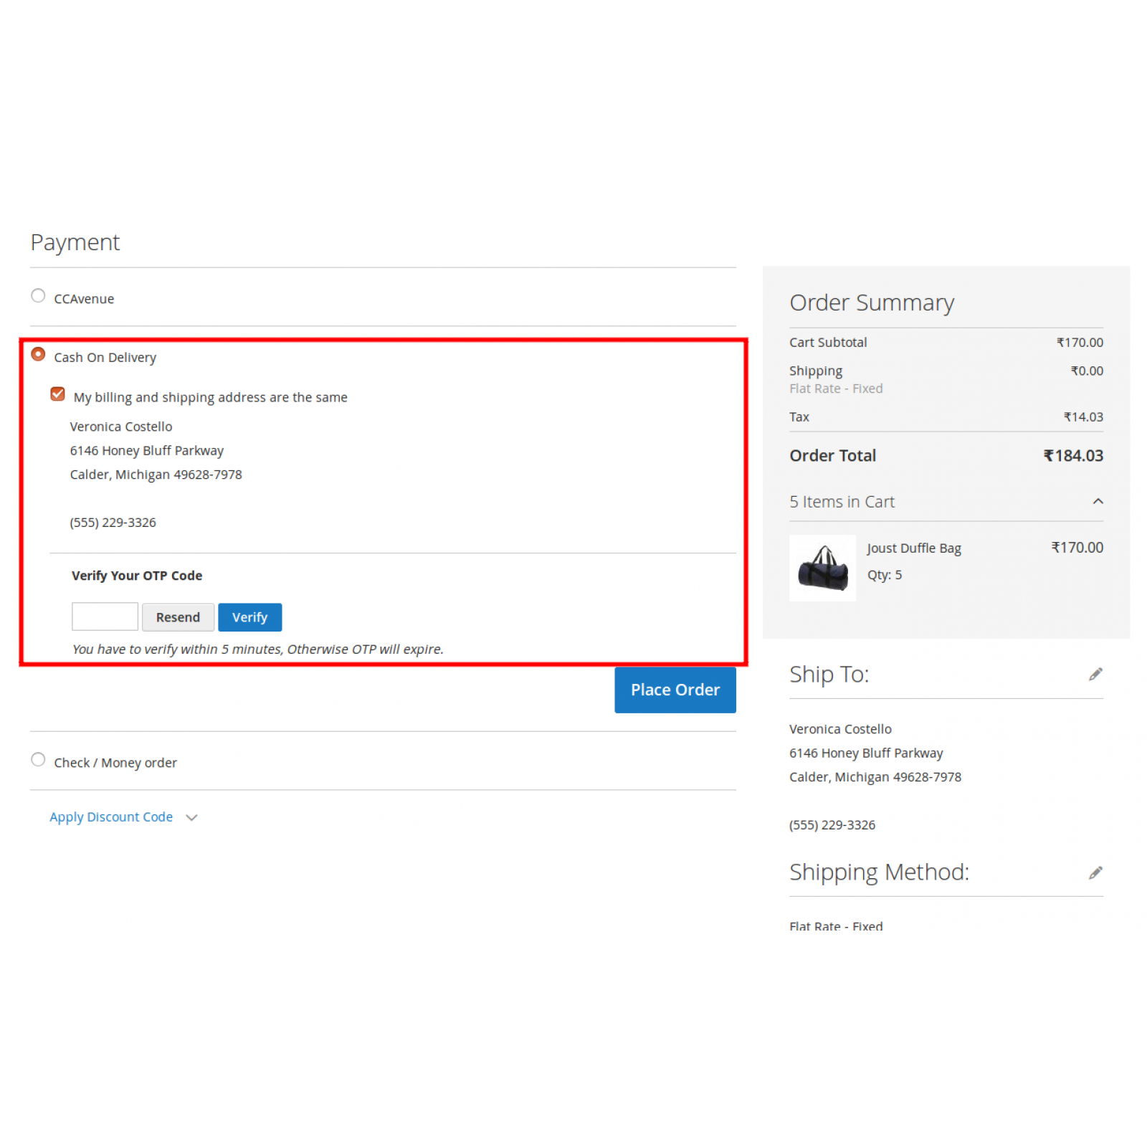Expand Apply Discount Code section
1147x1147 pixels.
tap(111, 817)
